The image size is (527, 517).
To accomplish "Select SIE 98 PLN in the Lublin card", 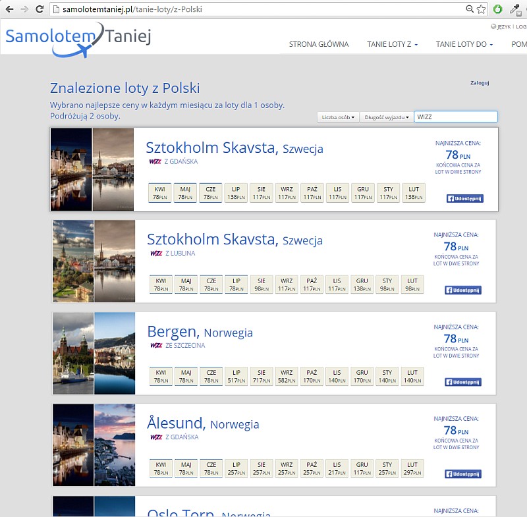I will pyautogui.click(x=262, y=285).
